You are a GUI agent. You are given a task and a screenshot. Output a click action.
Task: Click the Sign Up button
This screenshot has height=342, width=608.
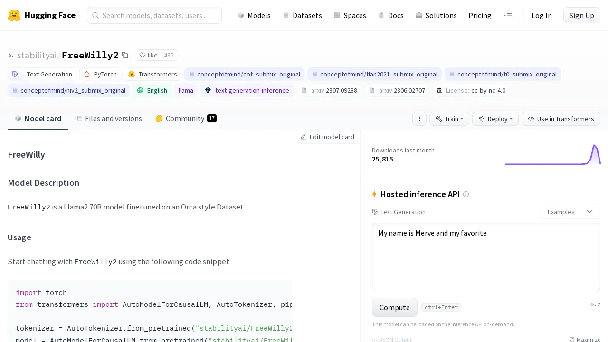click(581, 15)
